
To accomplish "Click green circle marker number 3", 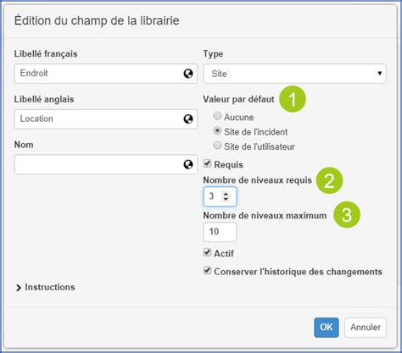I will (347, 215).
